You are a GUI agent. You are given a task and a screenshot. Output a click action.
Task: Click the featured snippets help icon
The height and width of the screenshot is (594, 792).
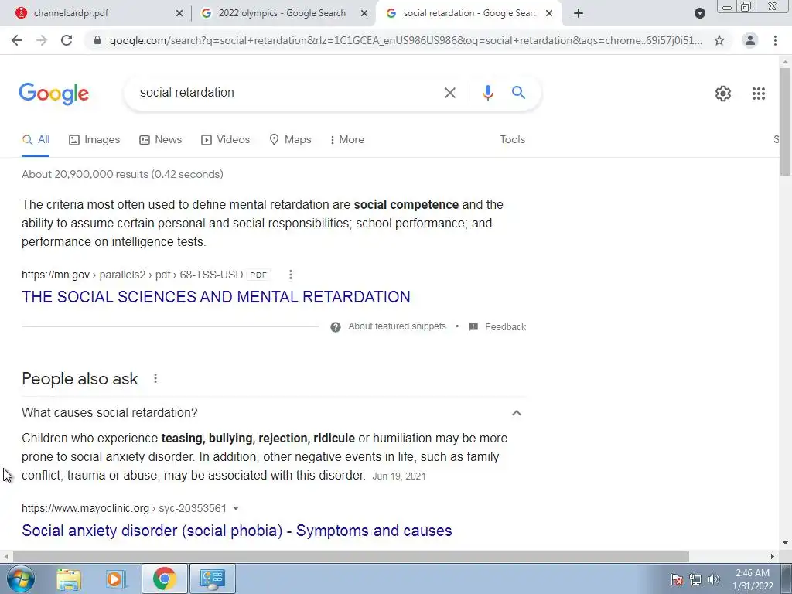click(x=336, y=327)
